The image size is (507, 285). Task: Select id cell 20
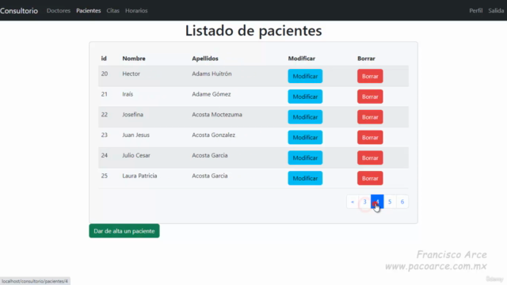104,74
